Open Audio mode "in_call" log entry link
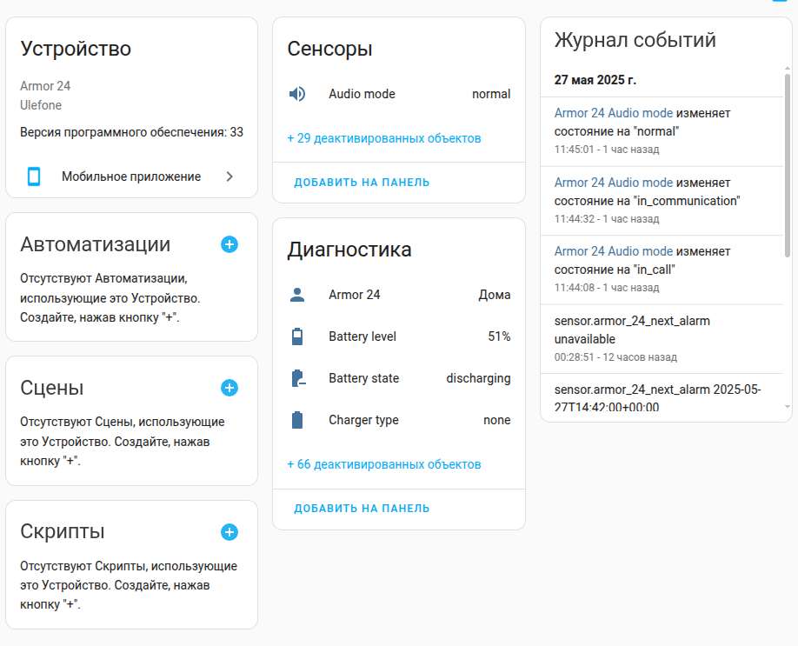 coord(613,251)
